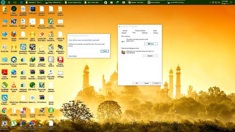Click Close in the Error Checking dialog
The height and width of the screenshot is (132, 235).
tap(105, 51)
